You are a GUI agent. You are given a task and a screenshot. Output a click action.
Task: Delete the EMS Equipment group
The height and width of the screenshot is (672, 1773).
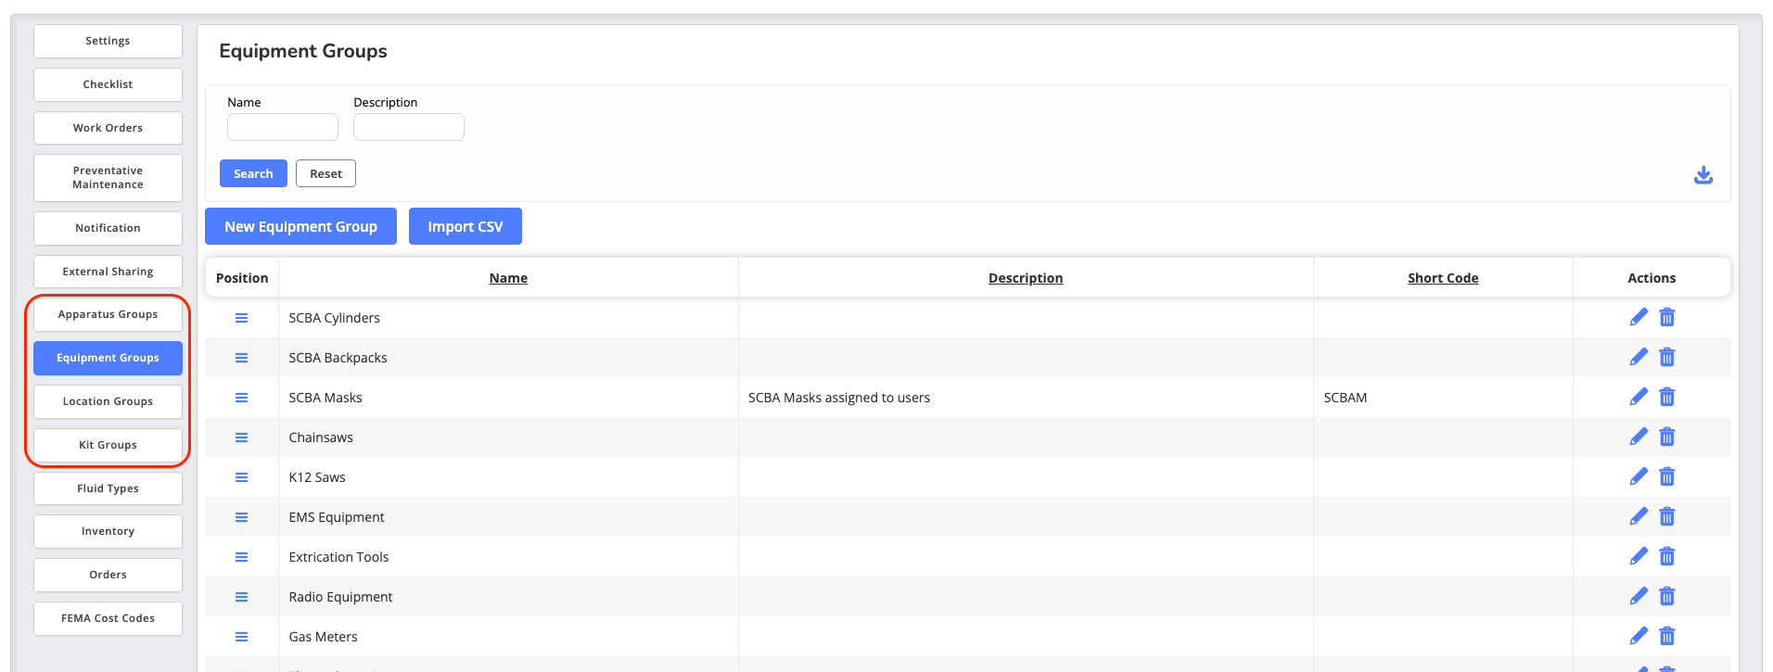point(1667,516)
